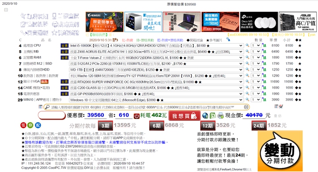Open the tp-link Deco M5 banner

(259, 22)
